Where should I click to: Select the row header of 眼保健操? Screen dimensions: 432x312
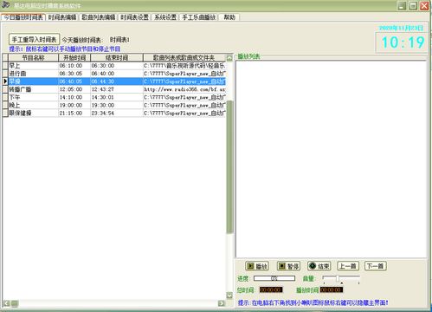(x=5, y=113)
